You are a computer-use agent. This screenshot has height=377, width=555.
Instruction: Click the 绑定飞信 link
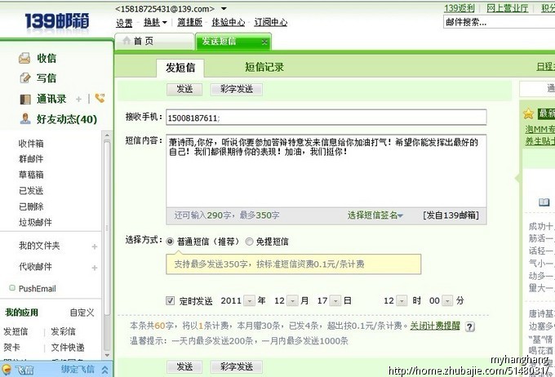[78, 370]
